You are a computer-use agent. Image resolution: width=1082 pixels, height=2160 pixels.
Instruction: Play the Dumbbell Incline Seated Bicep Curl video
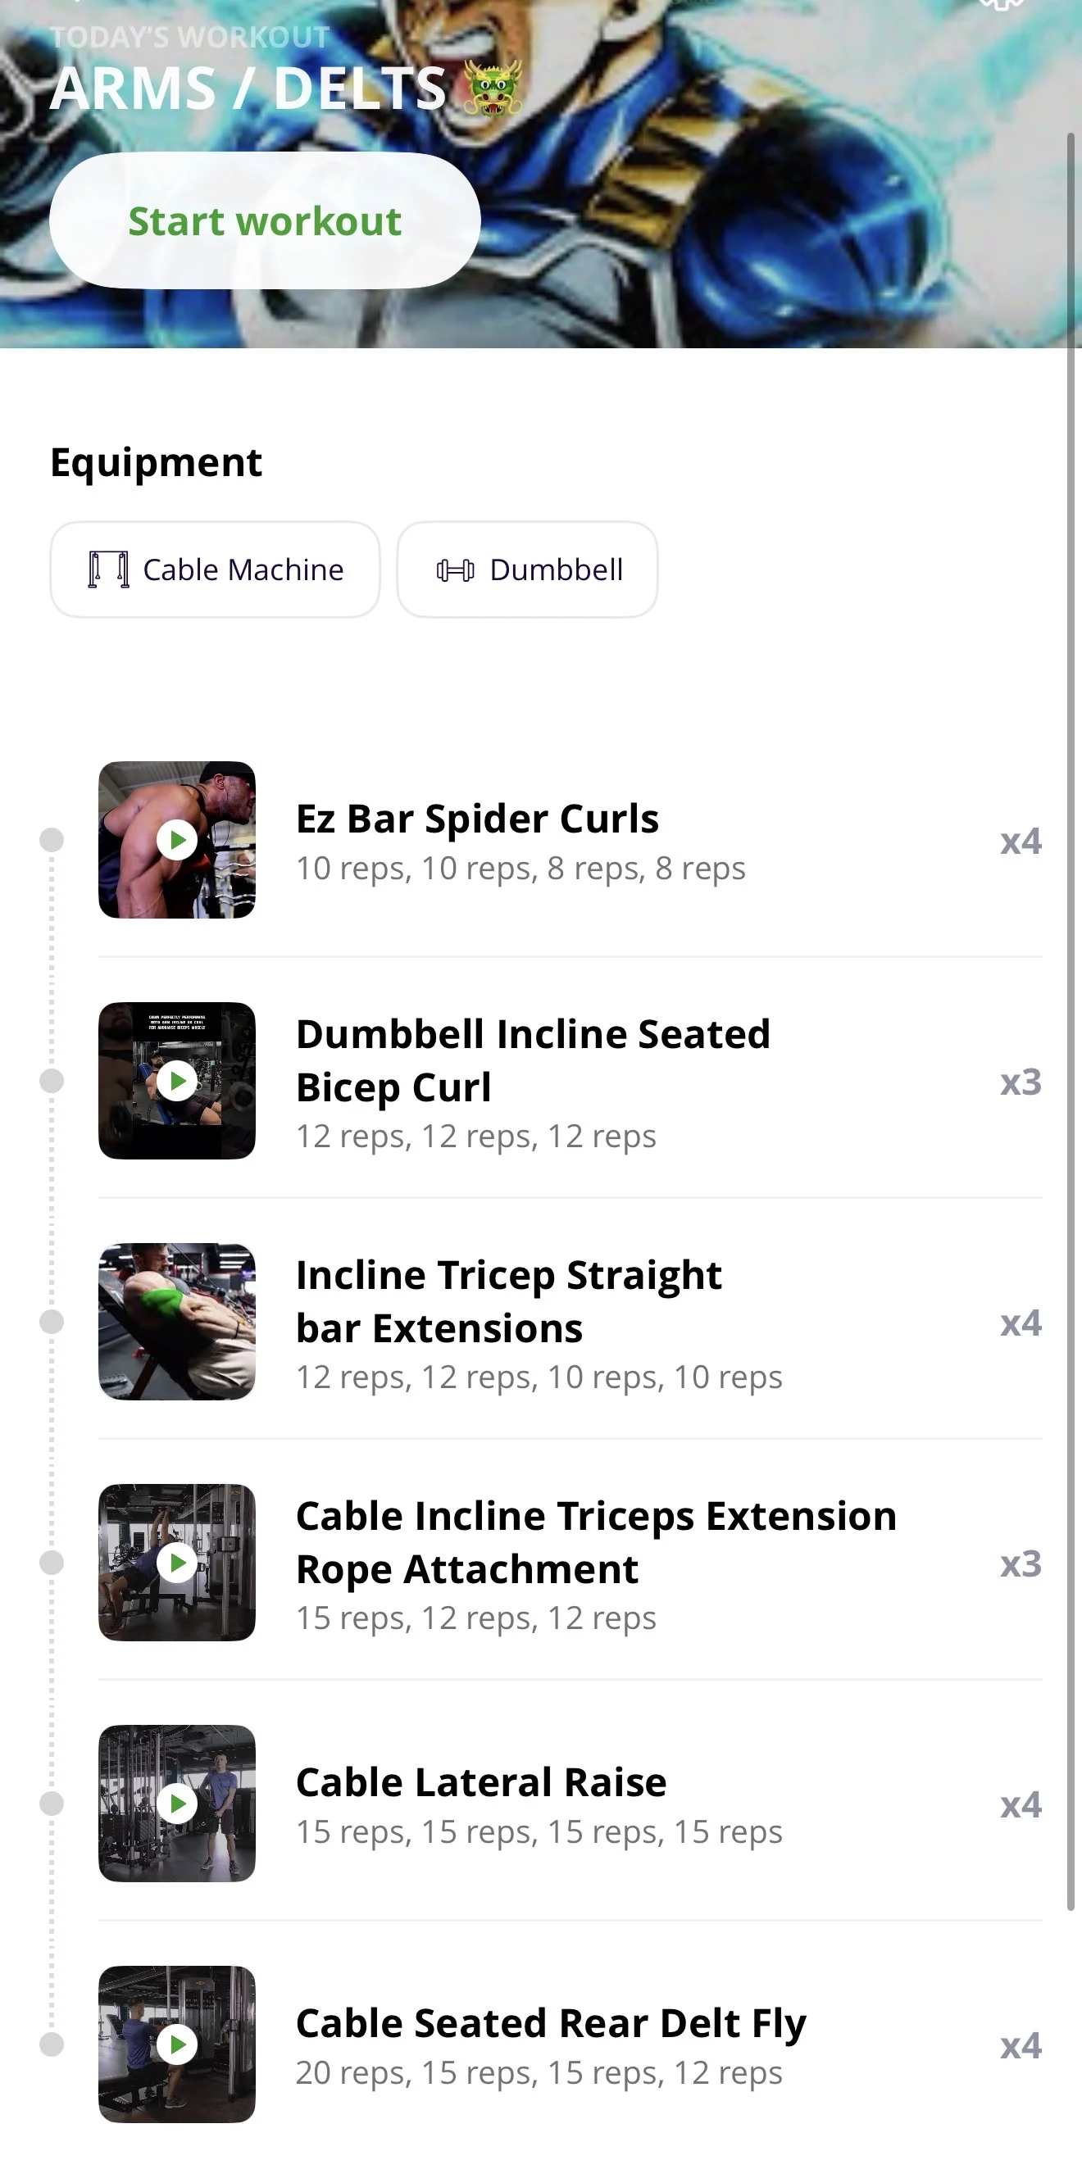177,1081
